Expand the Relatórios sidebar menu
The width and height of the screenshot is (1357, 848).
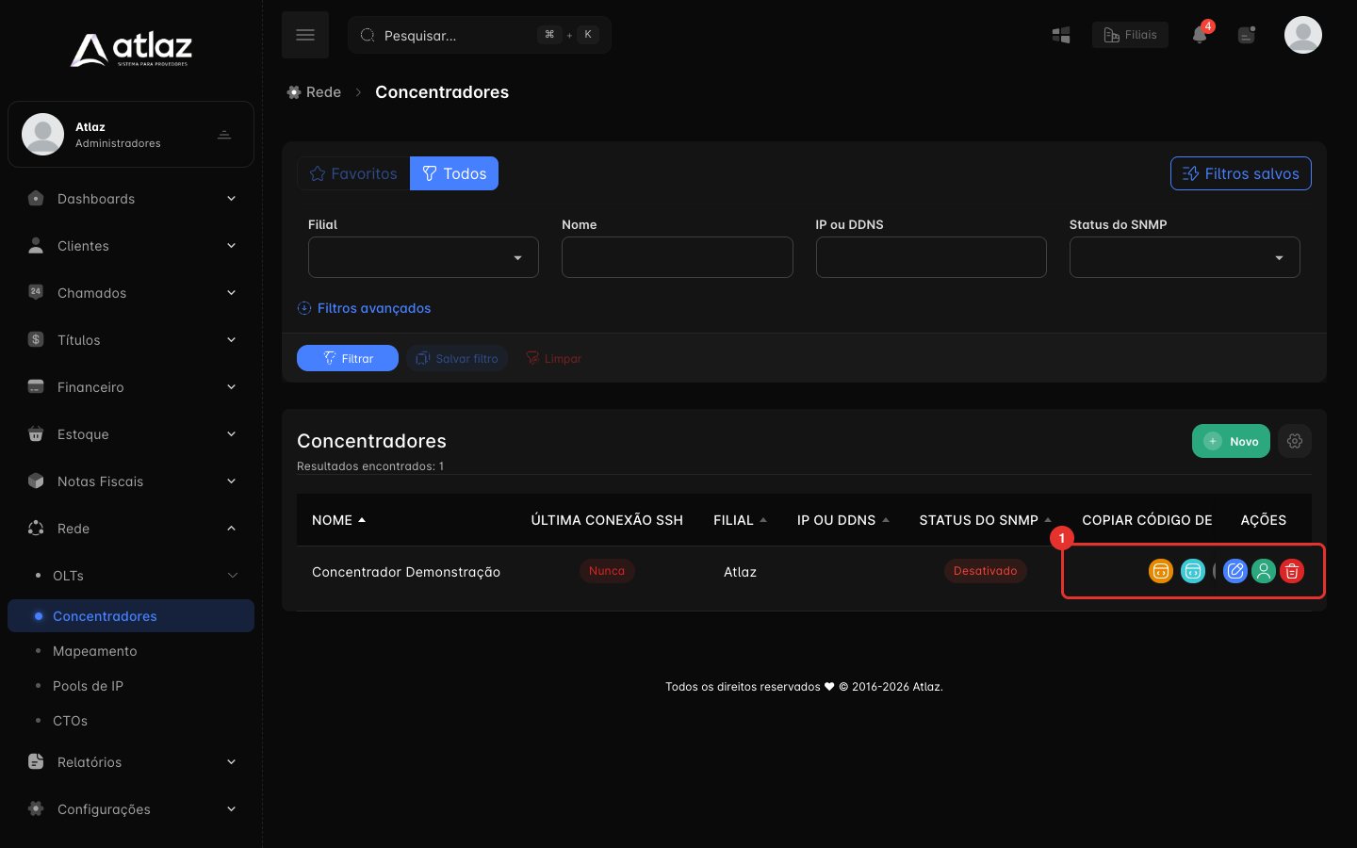[131, 762]
